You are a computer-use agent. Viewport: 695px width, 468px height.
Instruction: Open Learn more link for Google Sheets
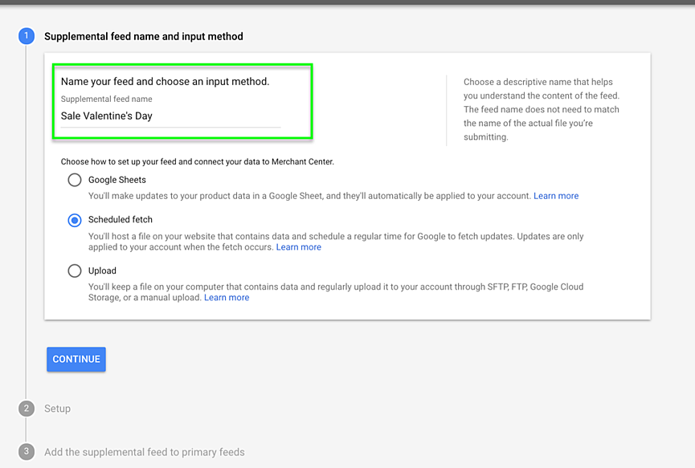[556, 196]
